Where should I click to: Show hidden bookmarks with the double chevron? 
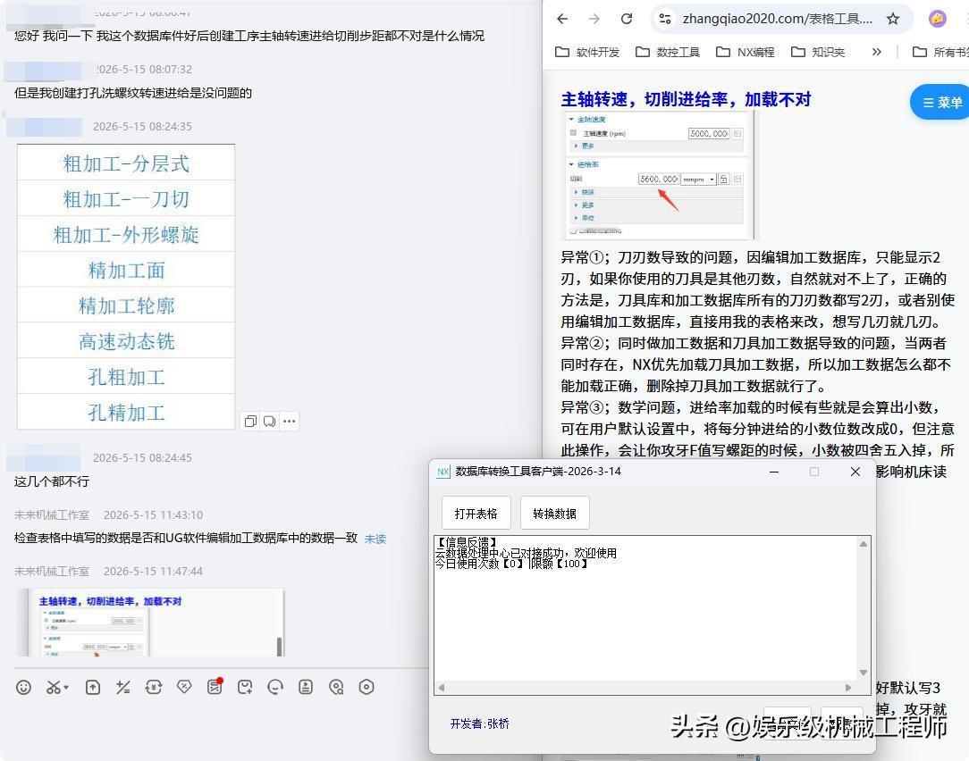tap(876, 52)
